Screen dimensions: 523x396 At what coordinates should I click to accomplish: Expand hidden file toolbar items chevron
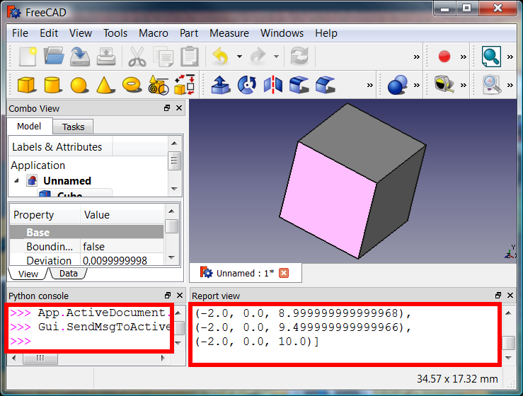[417, 57]
